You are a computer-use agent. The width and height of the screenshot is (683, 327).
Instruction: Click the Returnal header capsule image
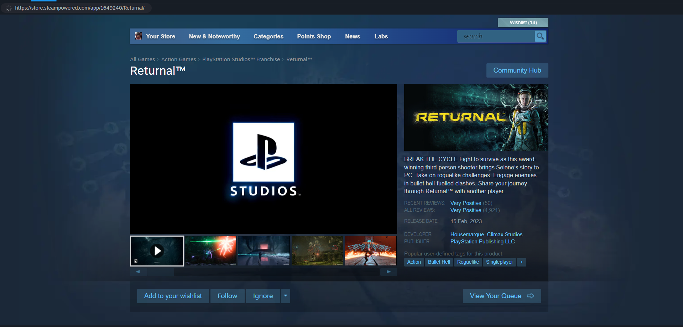pyautogui.click(x=476, y=117)
